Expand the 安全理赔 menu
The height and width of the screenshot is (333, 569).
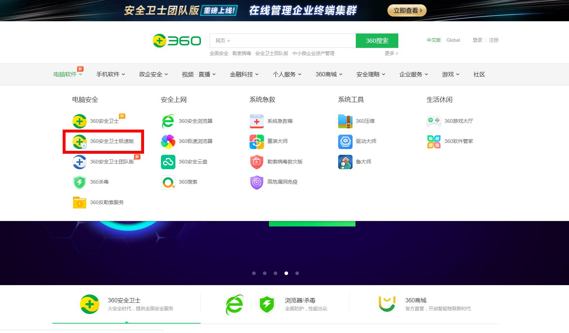(371, 74)
